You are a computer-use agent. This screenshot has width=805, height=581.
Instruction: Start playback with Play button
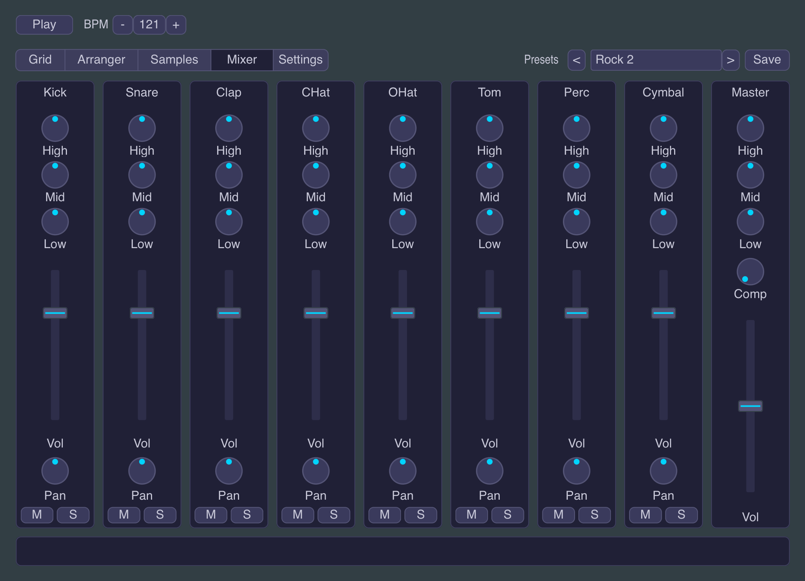[44, 25]
